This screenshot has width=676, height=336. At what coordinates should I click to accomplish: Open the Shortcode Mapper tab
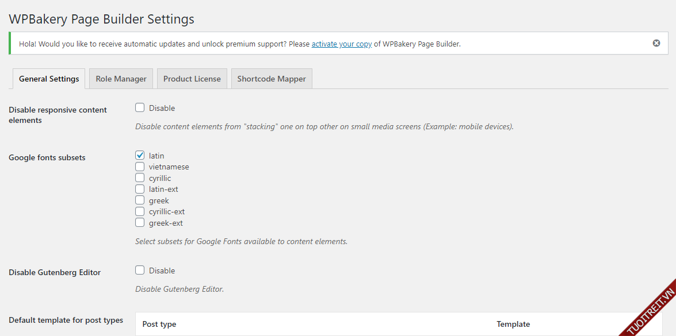click(272, 79)
